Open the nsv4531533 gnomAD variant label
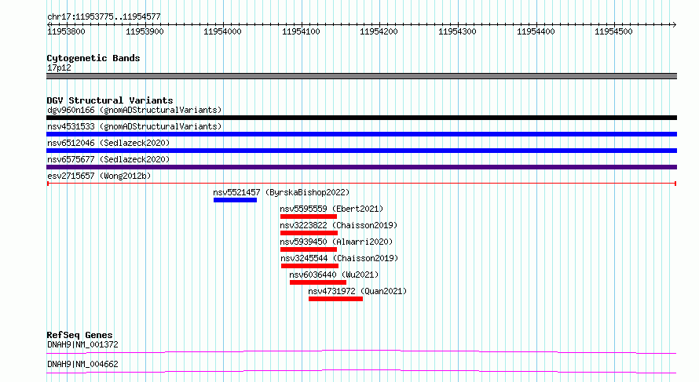 [134, 126]
